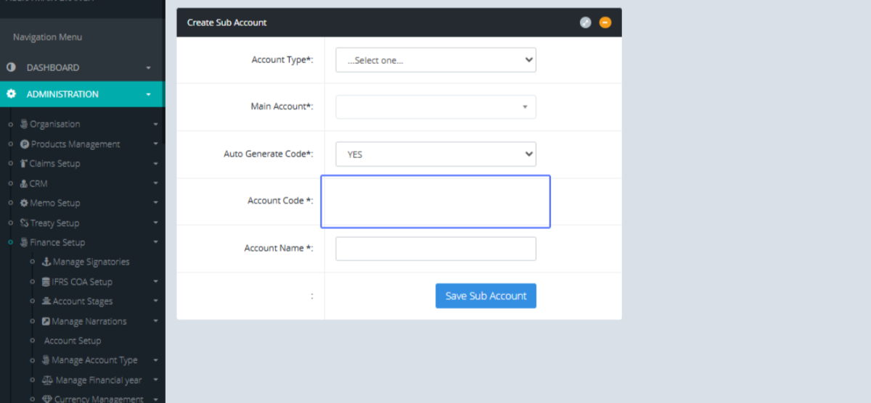
Task: Open the Auto Generate Code dropdown
Action: [x=435, y=154]
